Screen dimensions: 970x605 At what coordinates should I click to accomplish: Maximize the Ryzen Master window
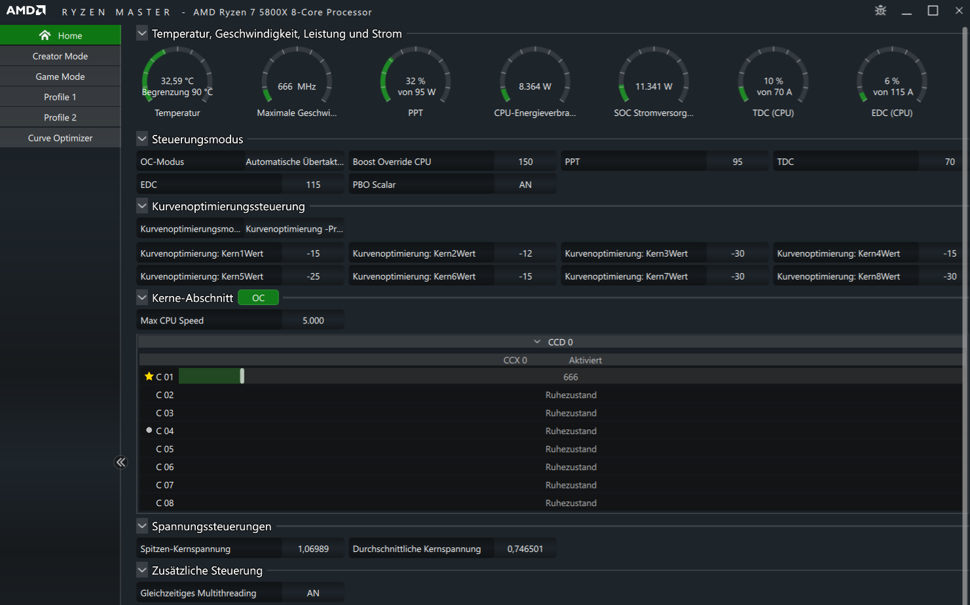(933, 10)
